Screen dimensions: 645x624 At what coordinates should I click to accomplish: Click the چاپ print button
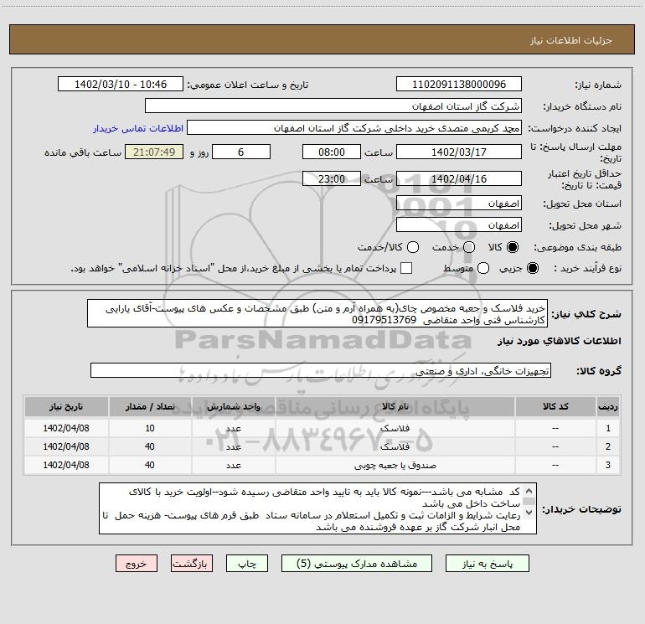click(247, 564)
